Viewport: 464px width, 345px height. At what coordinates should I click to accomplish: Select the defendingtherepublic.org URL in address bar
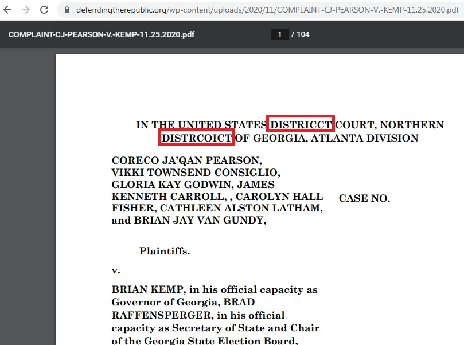point(267,10)
